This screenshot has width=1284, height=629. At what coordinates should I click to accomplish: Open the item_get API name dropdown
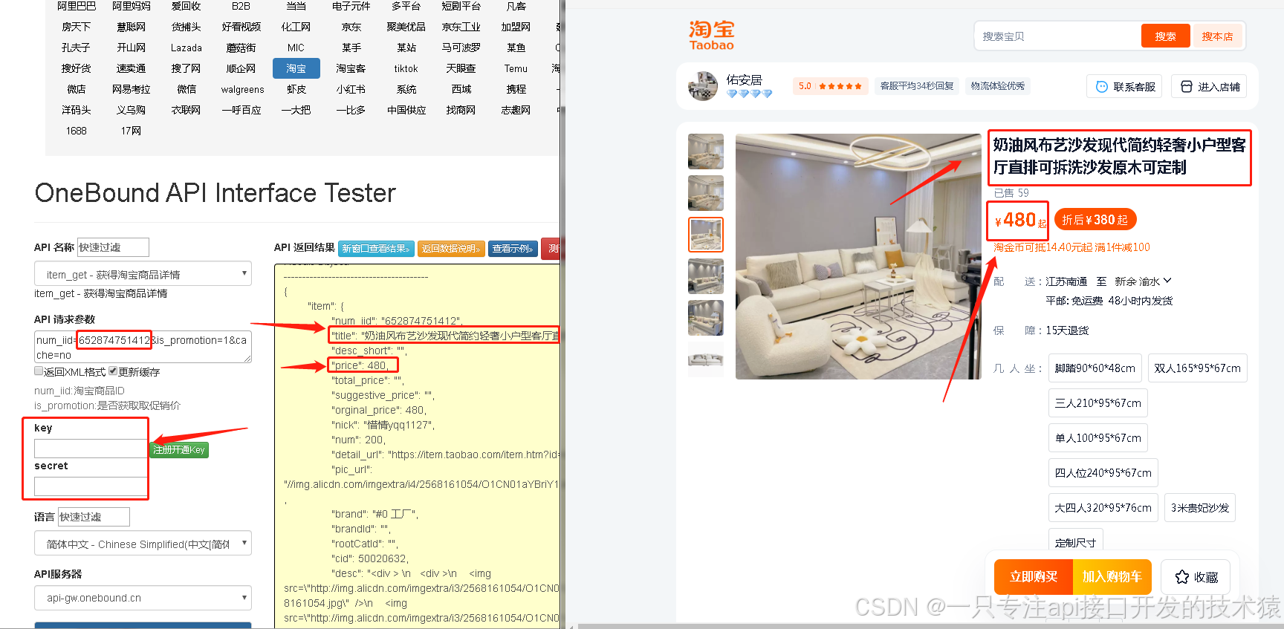143,274
